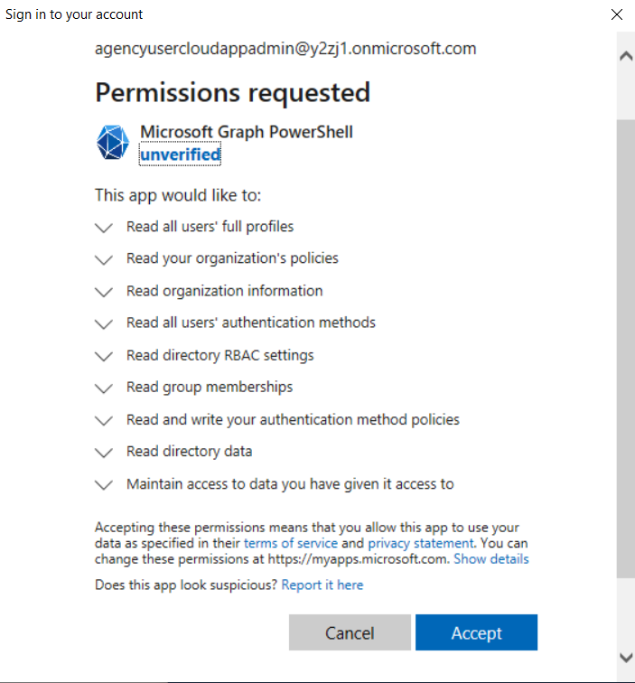Expand 'Read directory RBAC settings' chevron
The width and height of the screenshot is (635, 683).
click(104, 356)
